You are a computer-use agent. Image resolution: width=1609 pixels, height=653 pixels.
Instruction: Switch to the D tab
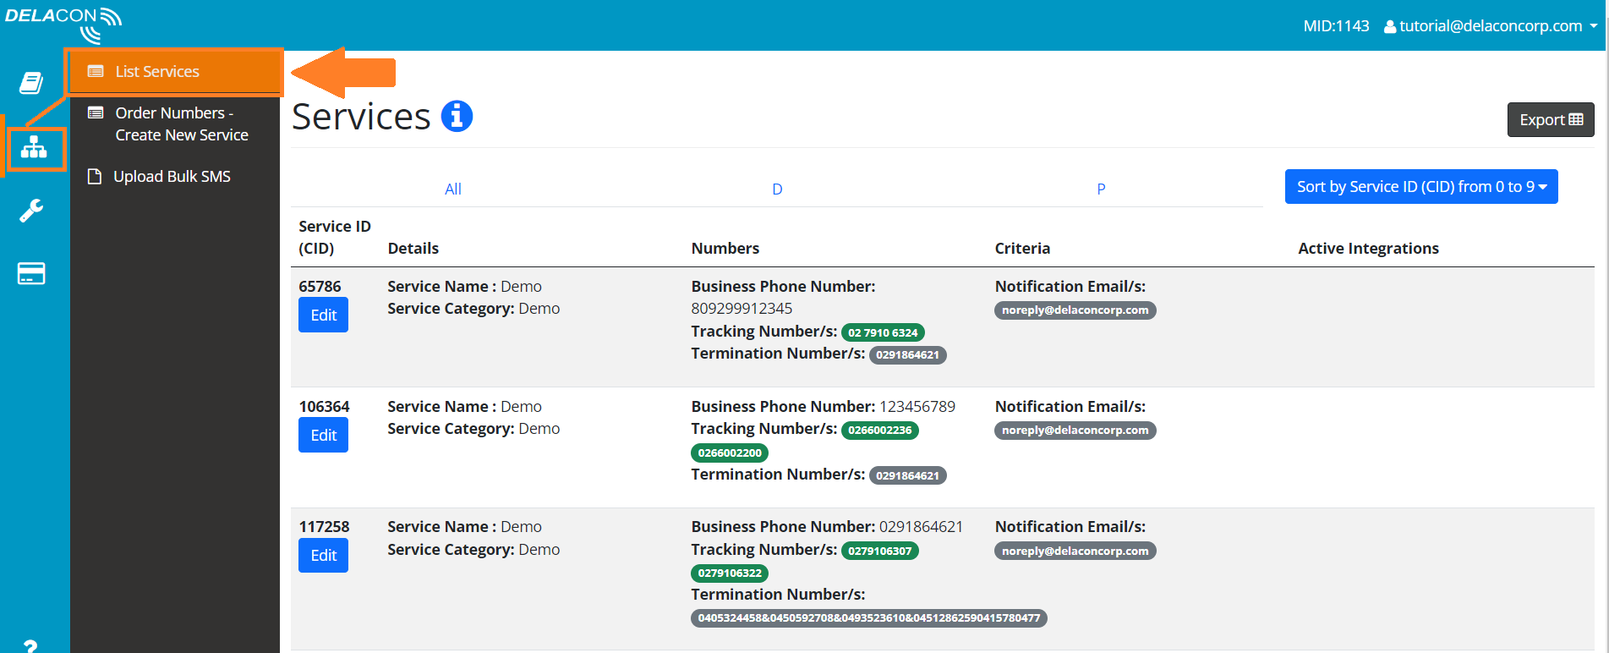(x=777, y=189)
